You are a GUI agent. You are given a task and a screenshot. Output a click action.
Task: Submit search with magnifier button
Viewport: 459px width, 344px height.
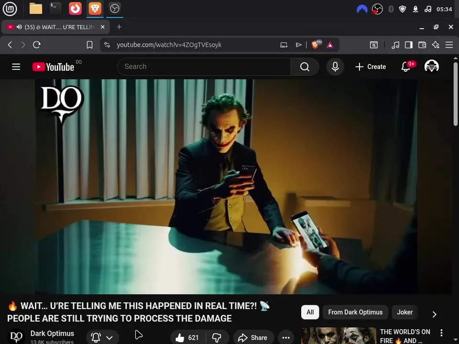305,67
